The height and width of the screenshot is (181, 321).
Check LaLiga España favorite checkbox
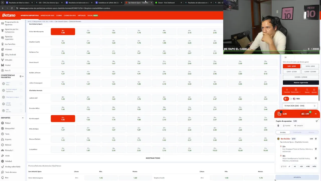click(21, 104)
